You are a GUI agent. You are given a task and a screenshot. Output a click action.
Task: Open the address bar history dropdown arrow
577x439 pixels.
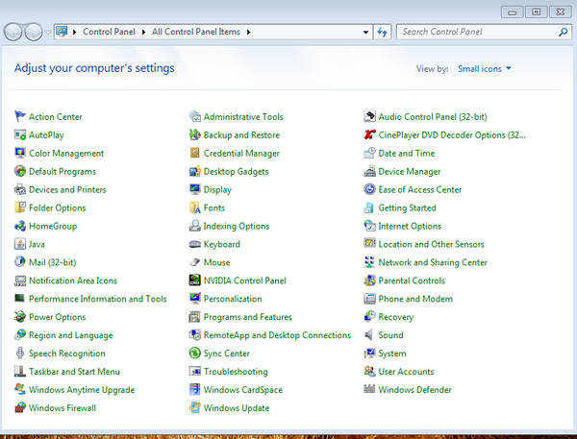pyautogui.click(x=365, y=32)
